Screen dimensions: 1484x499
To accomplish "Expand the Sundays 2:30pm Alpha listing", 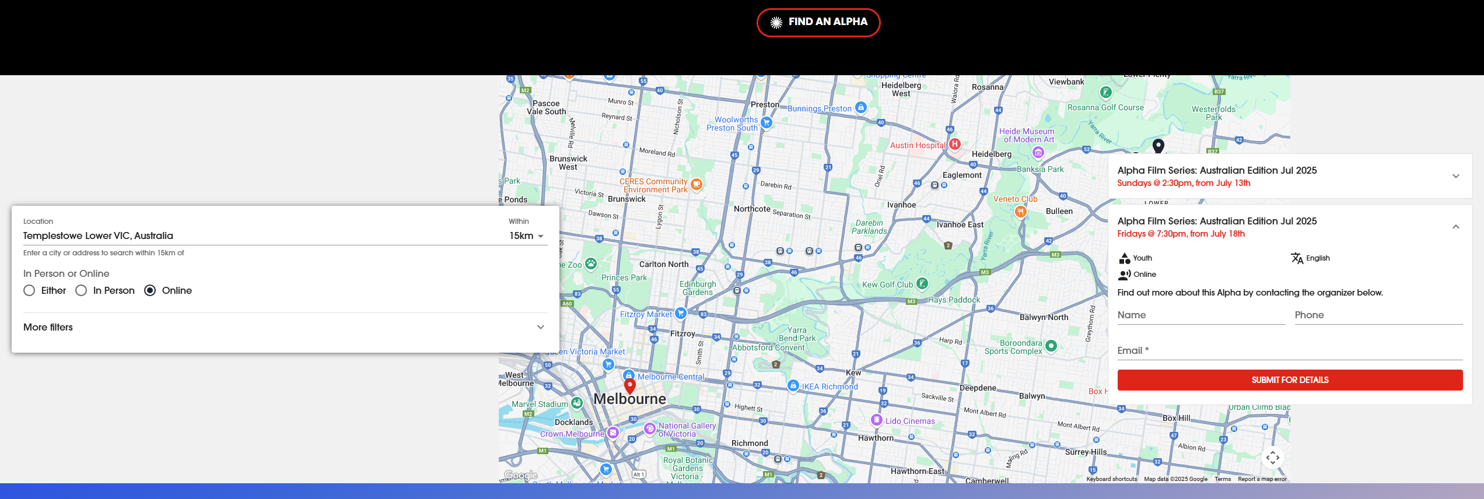I will 1290,176.
